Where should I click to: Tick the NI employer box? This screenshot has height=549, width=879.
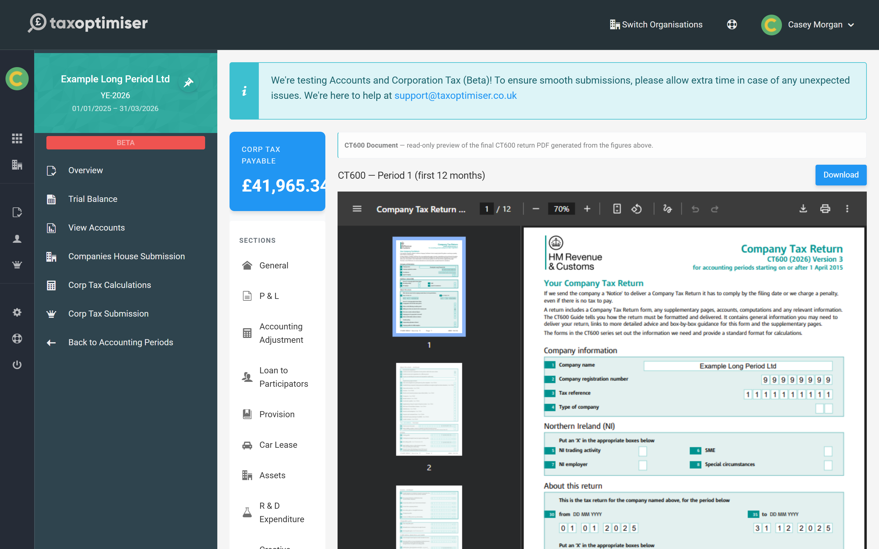point(642,465)
